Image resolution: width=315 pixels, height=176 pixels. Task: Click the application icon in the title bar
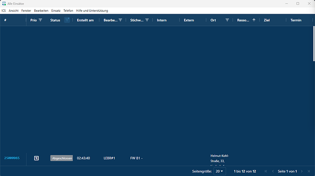pyautogui.click(x=4, y=4)
